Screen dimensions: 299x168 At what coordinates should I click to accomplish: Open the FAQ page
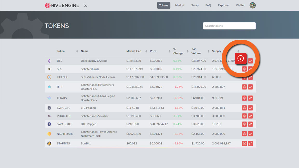tap(208, 5)
